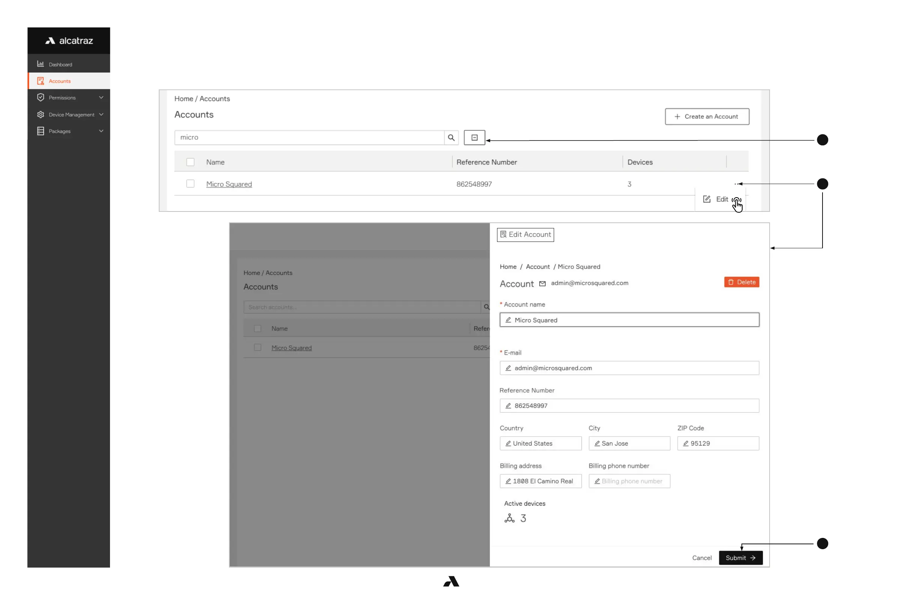Click the Account name input field
Image resolution: width=919 pixels, height=595 pixels.
(x=630, y=320)
